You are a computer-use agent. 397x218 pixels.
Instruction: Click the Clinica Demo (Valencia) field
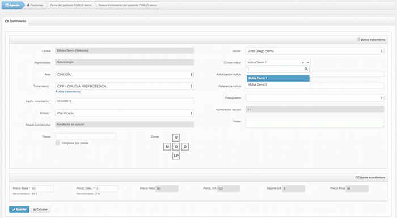[x=124, y=50]
